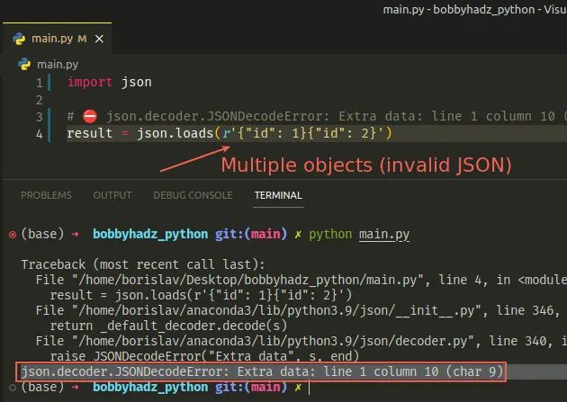
Task: Click the Python icon in the breadcrumb
Action: tap(24, 64)
